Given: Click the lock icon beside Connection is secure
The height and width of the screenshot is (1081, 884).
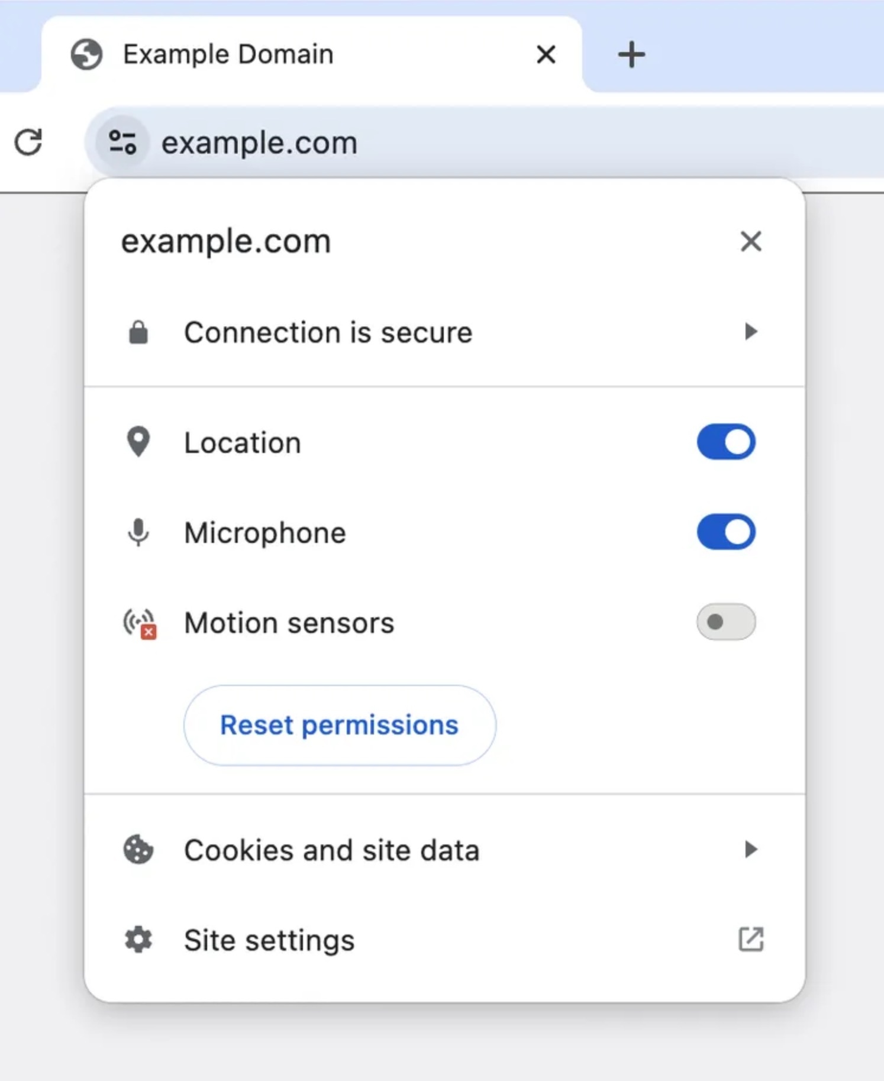Looking at the screenshot, I should (138, 332).
